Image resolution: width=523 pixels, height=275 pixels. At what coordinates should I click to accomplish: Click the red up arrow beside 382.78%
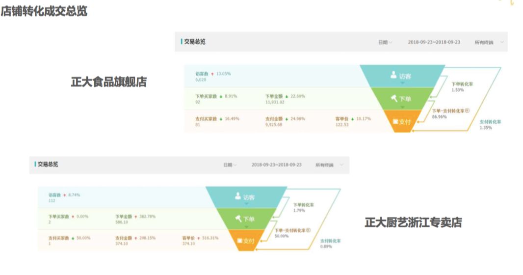tap(136, 217)
